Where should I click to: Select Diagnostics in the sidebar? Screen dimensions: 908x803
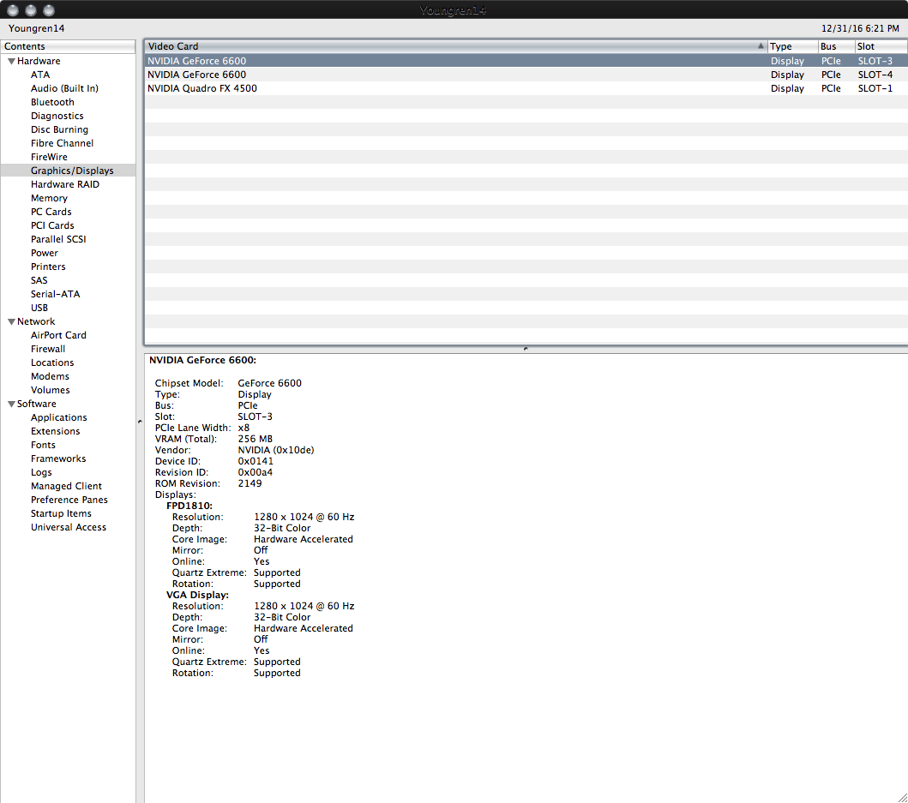pos(57,116)
